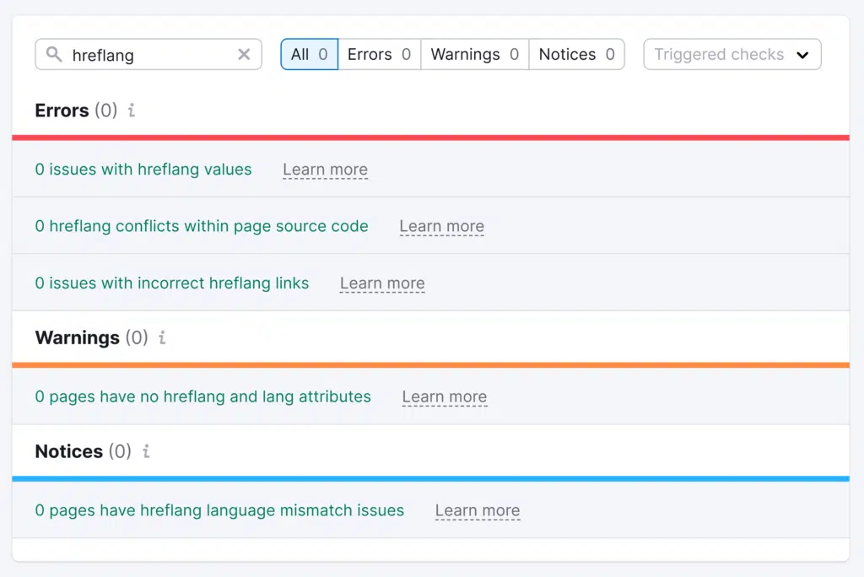Open '0 issues with hreflang values' link

coord(143,170)
